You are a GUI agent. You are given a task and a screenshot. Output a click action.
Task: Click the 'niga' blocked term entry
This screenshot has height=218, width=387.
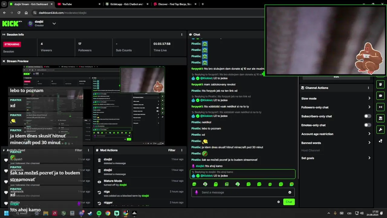141,193
